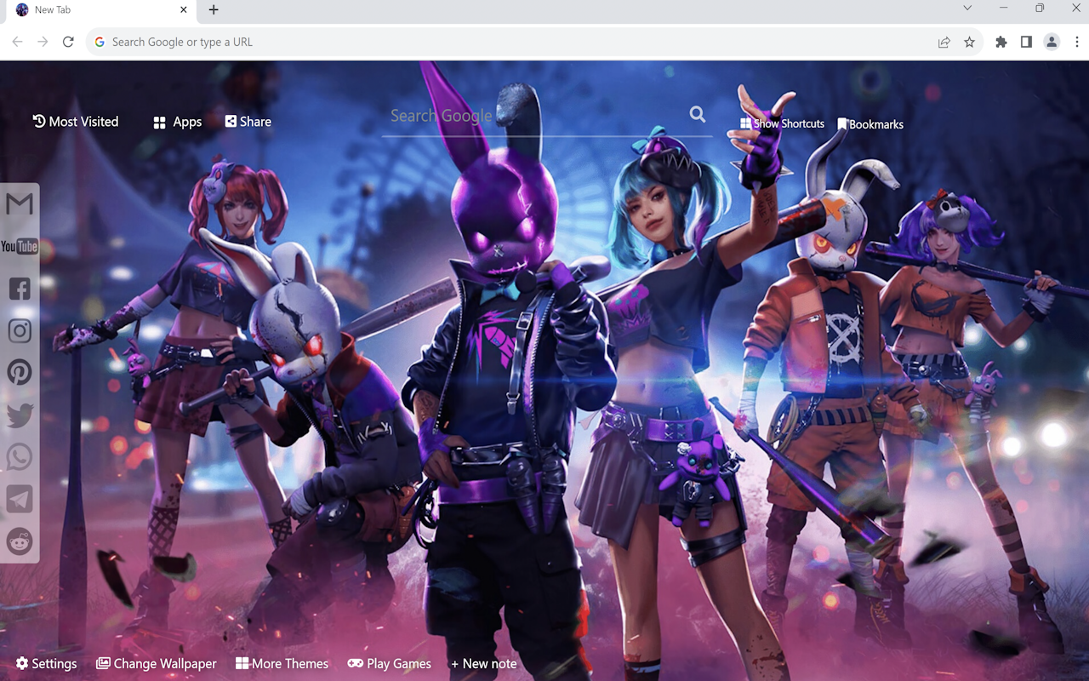Launch Pinterest via sidebar icon

coord(20,373)
